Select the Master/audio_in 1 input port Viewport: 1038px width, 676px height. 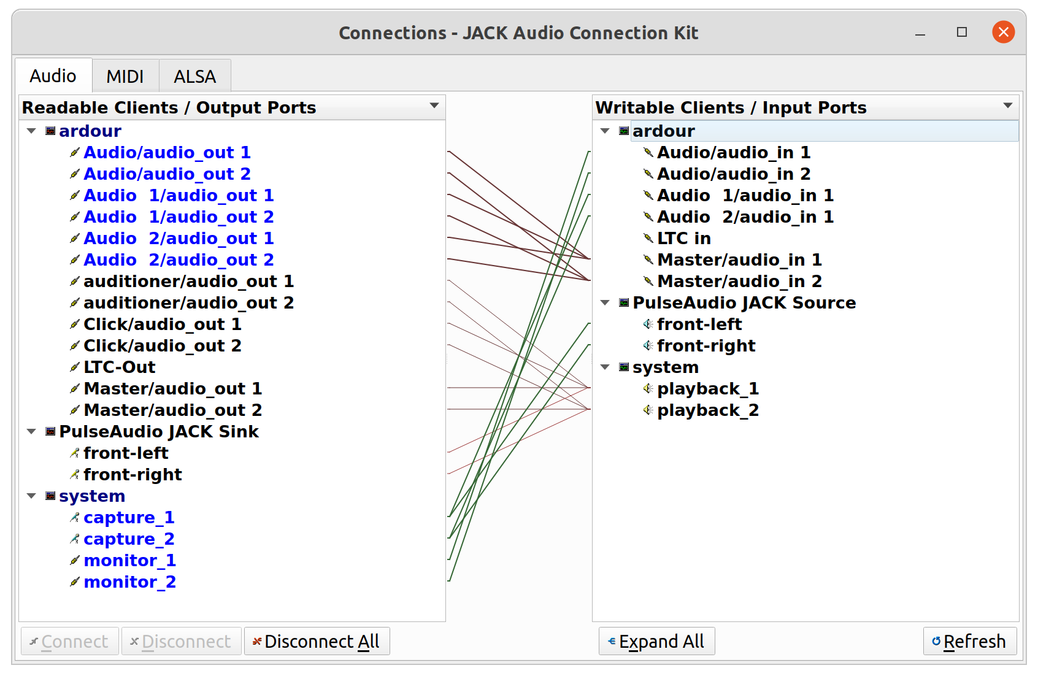click(x=740, y=259)
